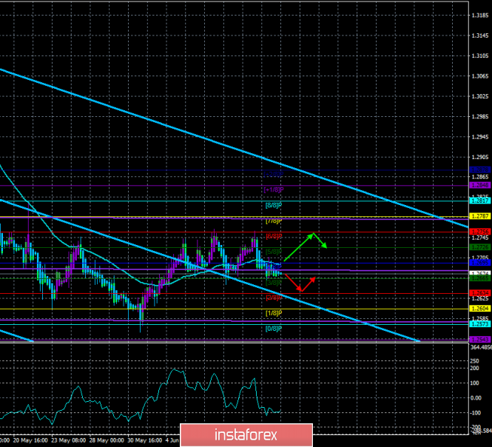Click the 1.2985 price axis label
Screen dimensions: 492x447
coord(480,117)
